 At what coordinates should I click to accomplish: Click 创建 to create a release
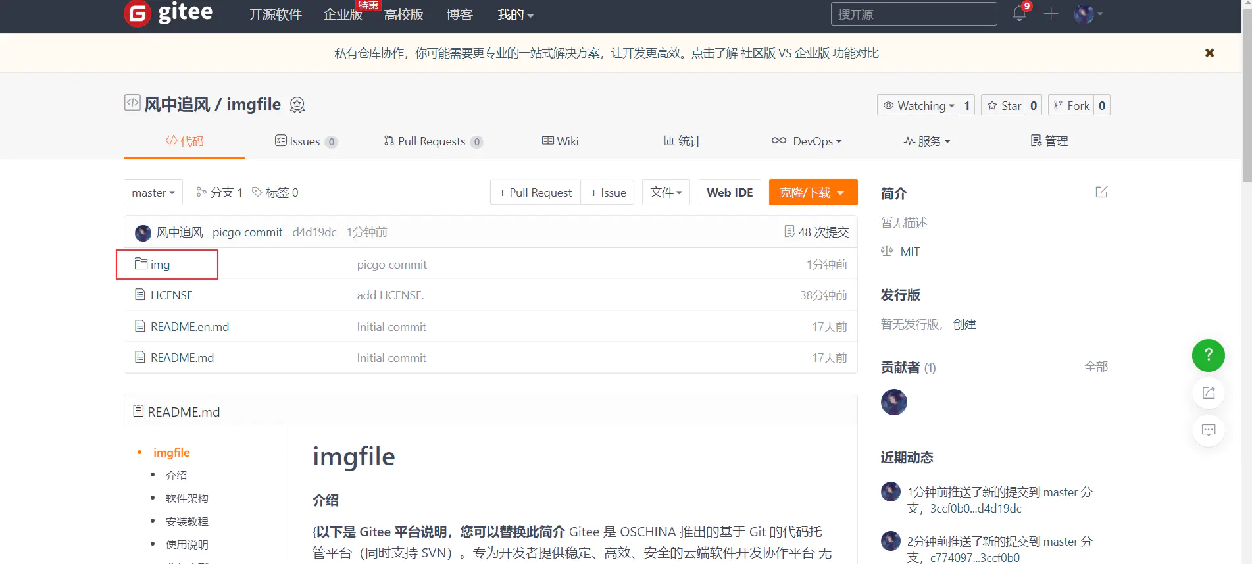pyautogui.click(x=964, y=324)
